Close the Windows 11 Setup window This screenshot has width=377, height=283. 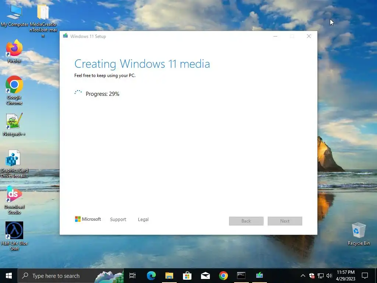309,36
